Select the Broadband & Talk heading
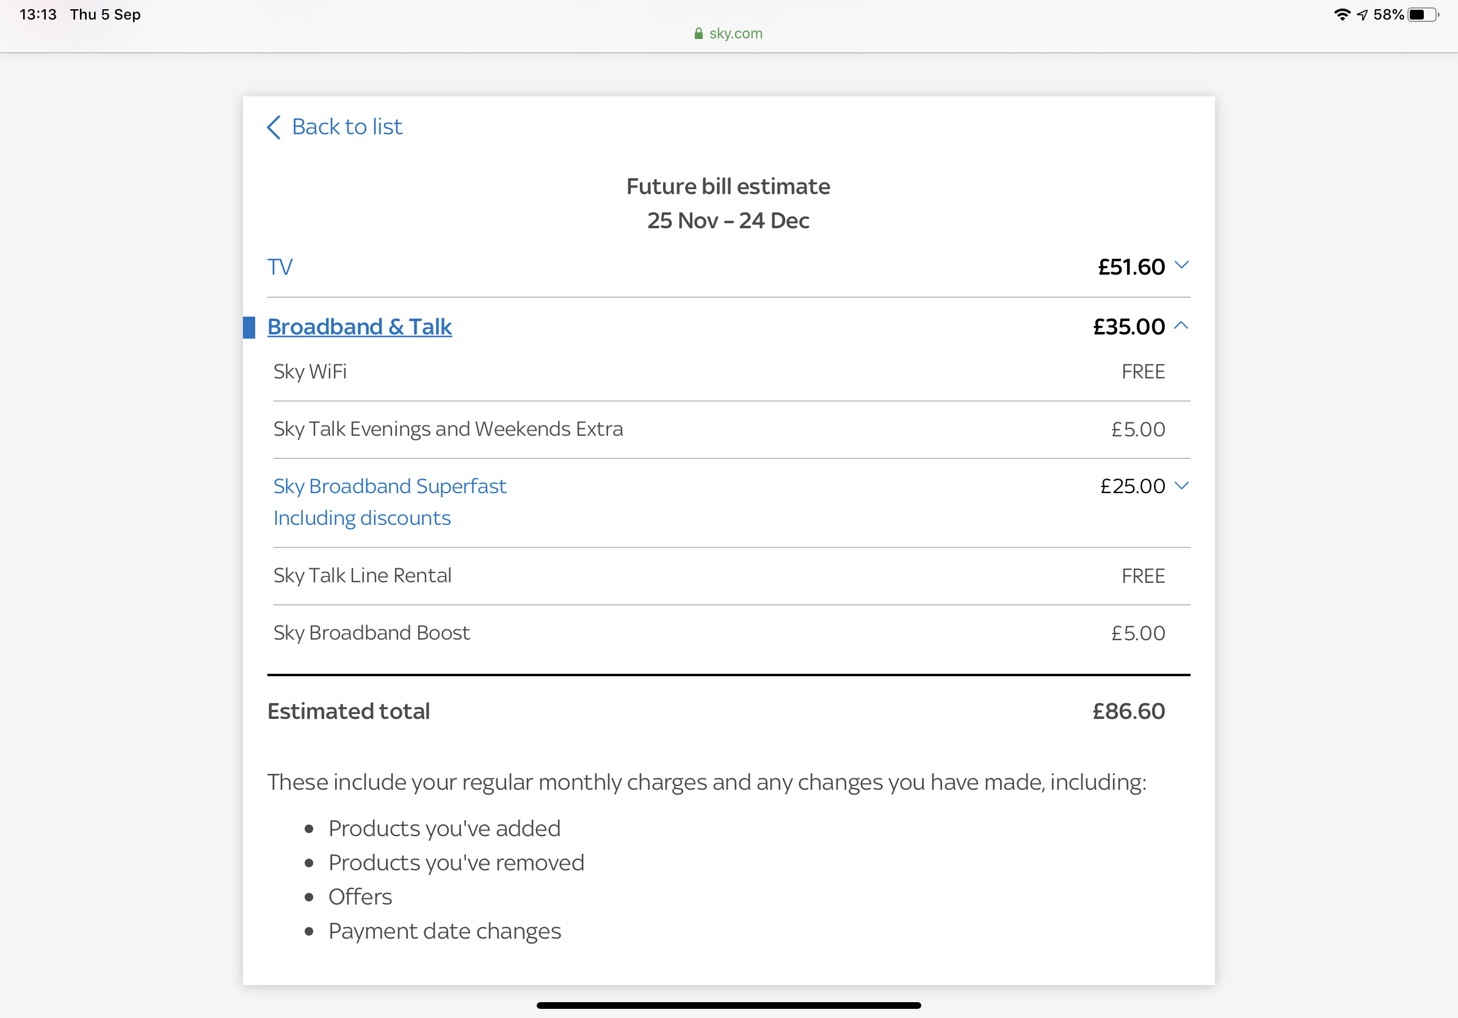Viewport: 1458px width, 1018px height. [x=360, y=327]
